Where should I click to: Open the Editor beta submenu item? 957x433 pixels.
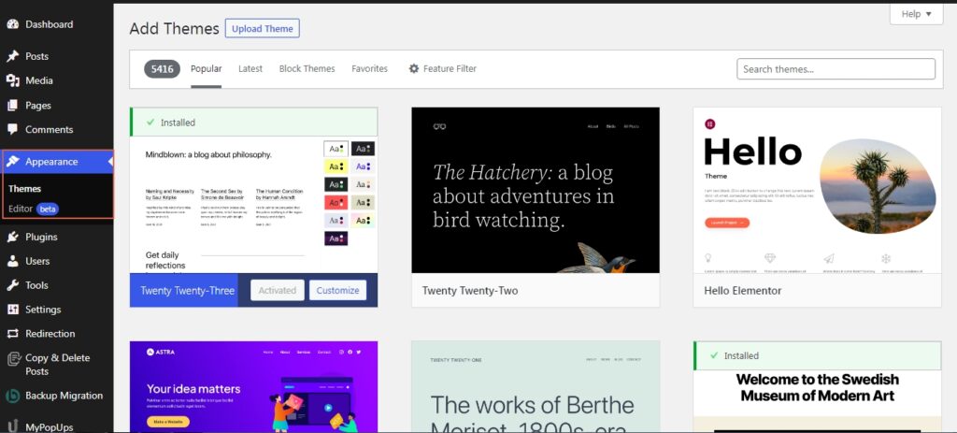(34, 209)
